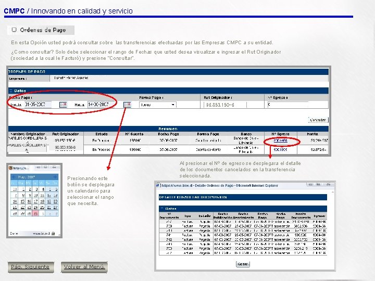Click the Rut Originador input field

point(225,105)
